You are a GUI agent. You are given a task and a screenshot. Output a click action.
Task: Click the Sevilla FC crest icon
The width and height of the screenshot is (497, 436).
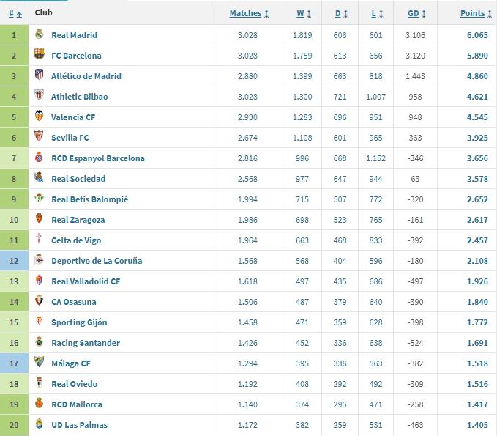pyautogui.click(x=40, y=138)
